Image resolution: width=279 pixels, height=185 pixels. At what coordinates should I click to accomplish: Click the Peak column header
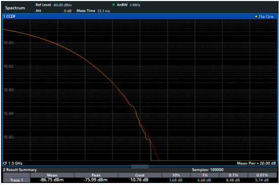tap(96, 175)
